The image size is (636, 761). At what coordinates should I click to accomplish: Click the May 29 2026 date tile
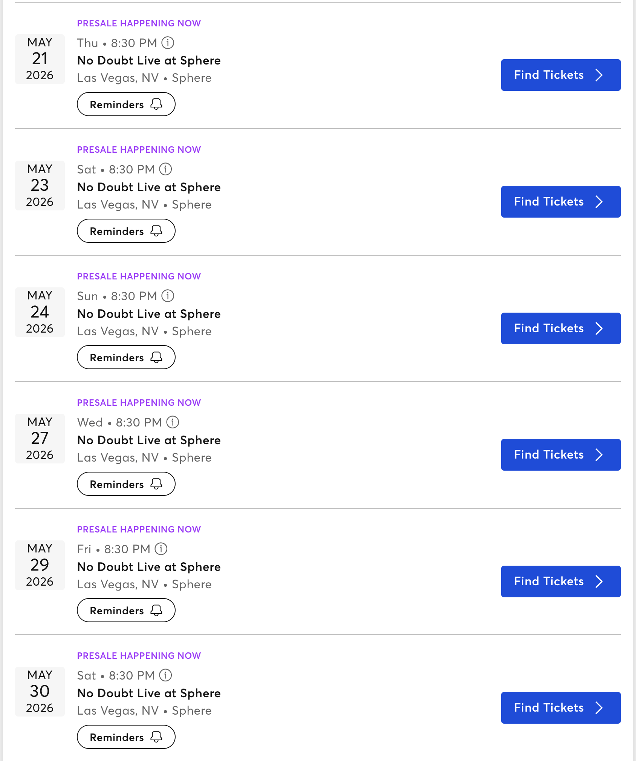40,565
